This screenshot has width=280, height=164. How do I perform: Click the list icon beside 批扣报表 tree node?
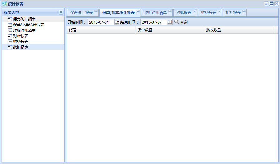[x=10, y=47]
